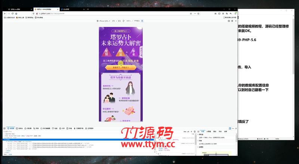
Task: Rotate the viewport orientation icon
Action: point(124,21)
